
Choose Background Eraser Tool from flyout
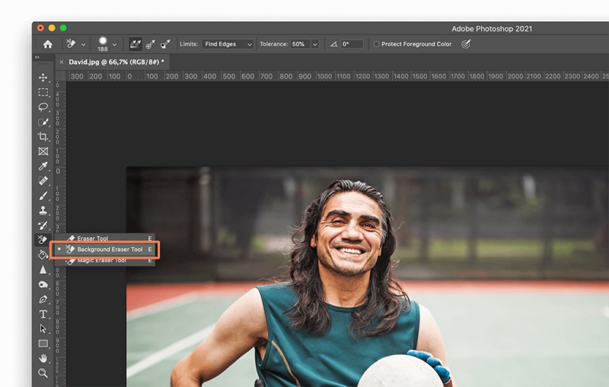109,249
